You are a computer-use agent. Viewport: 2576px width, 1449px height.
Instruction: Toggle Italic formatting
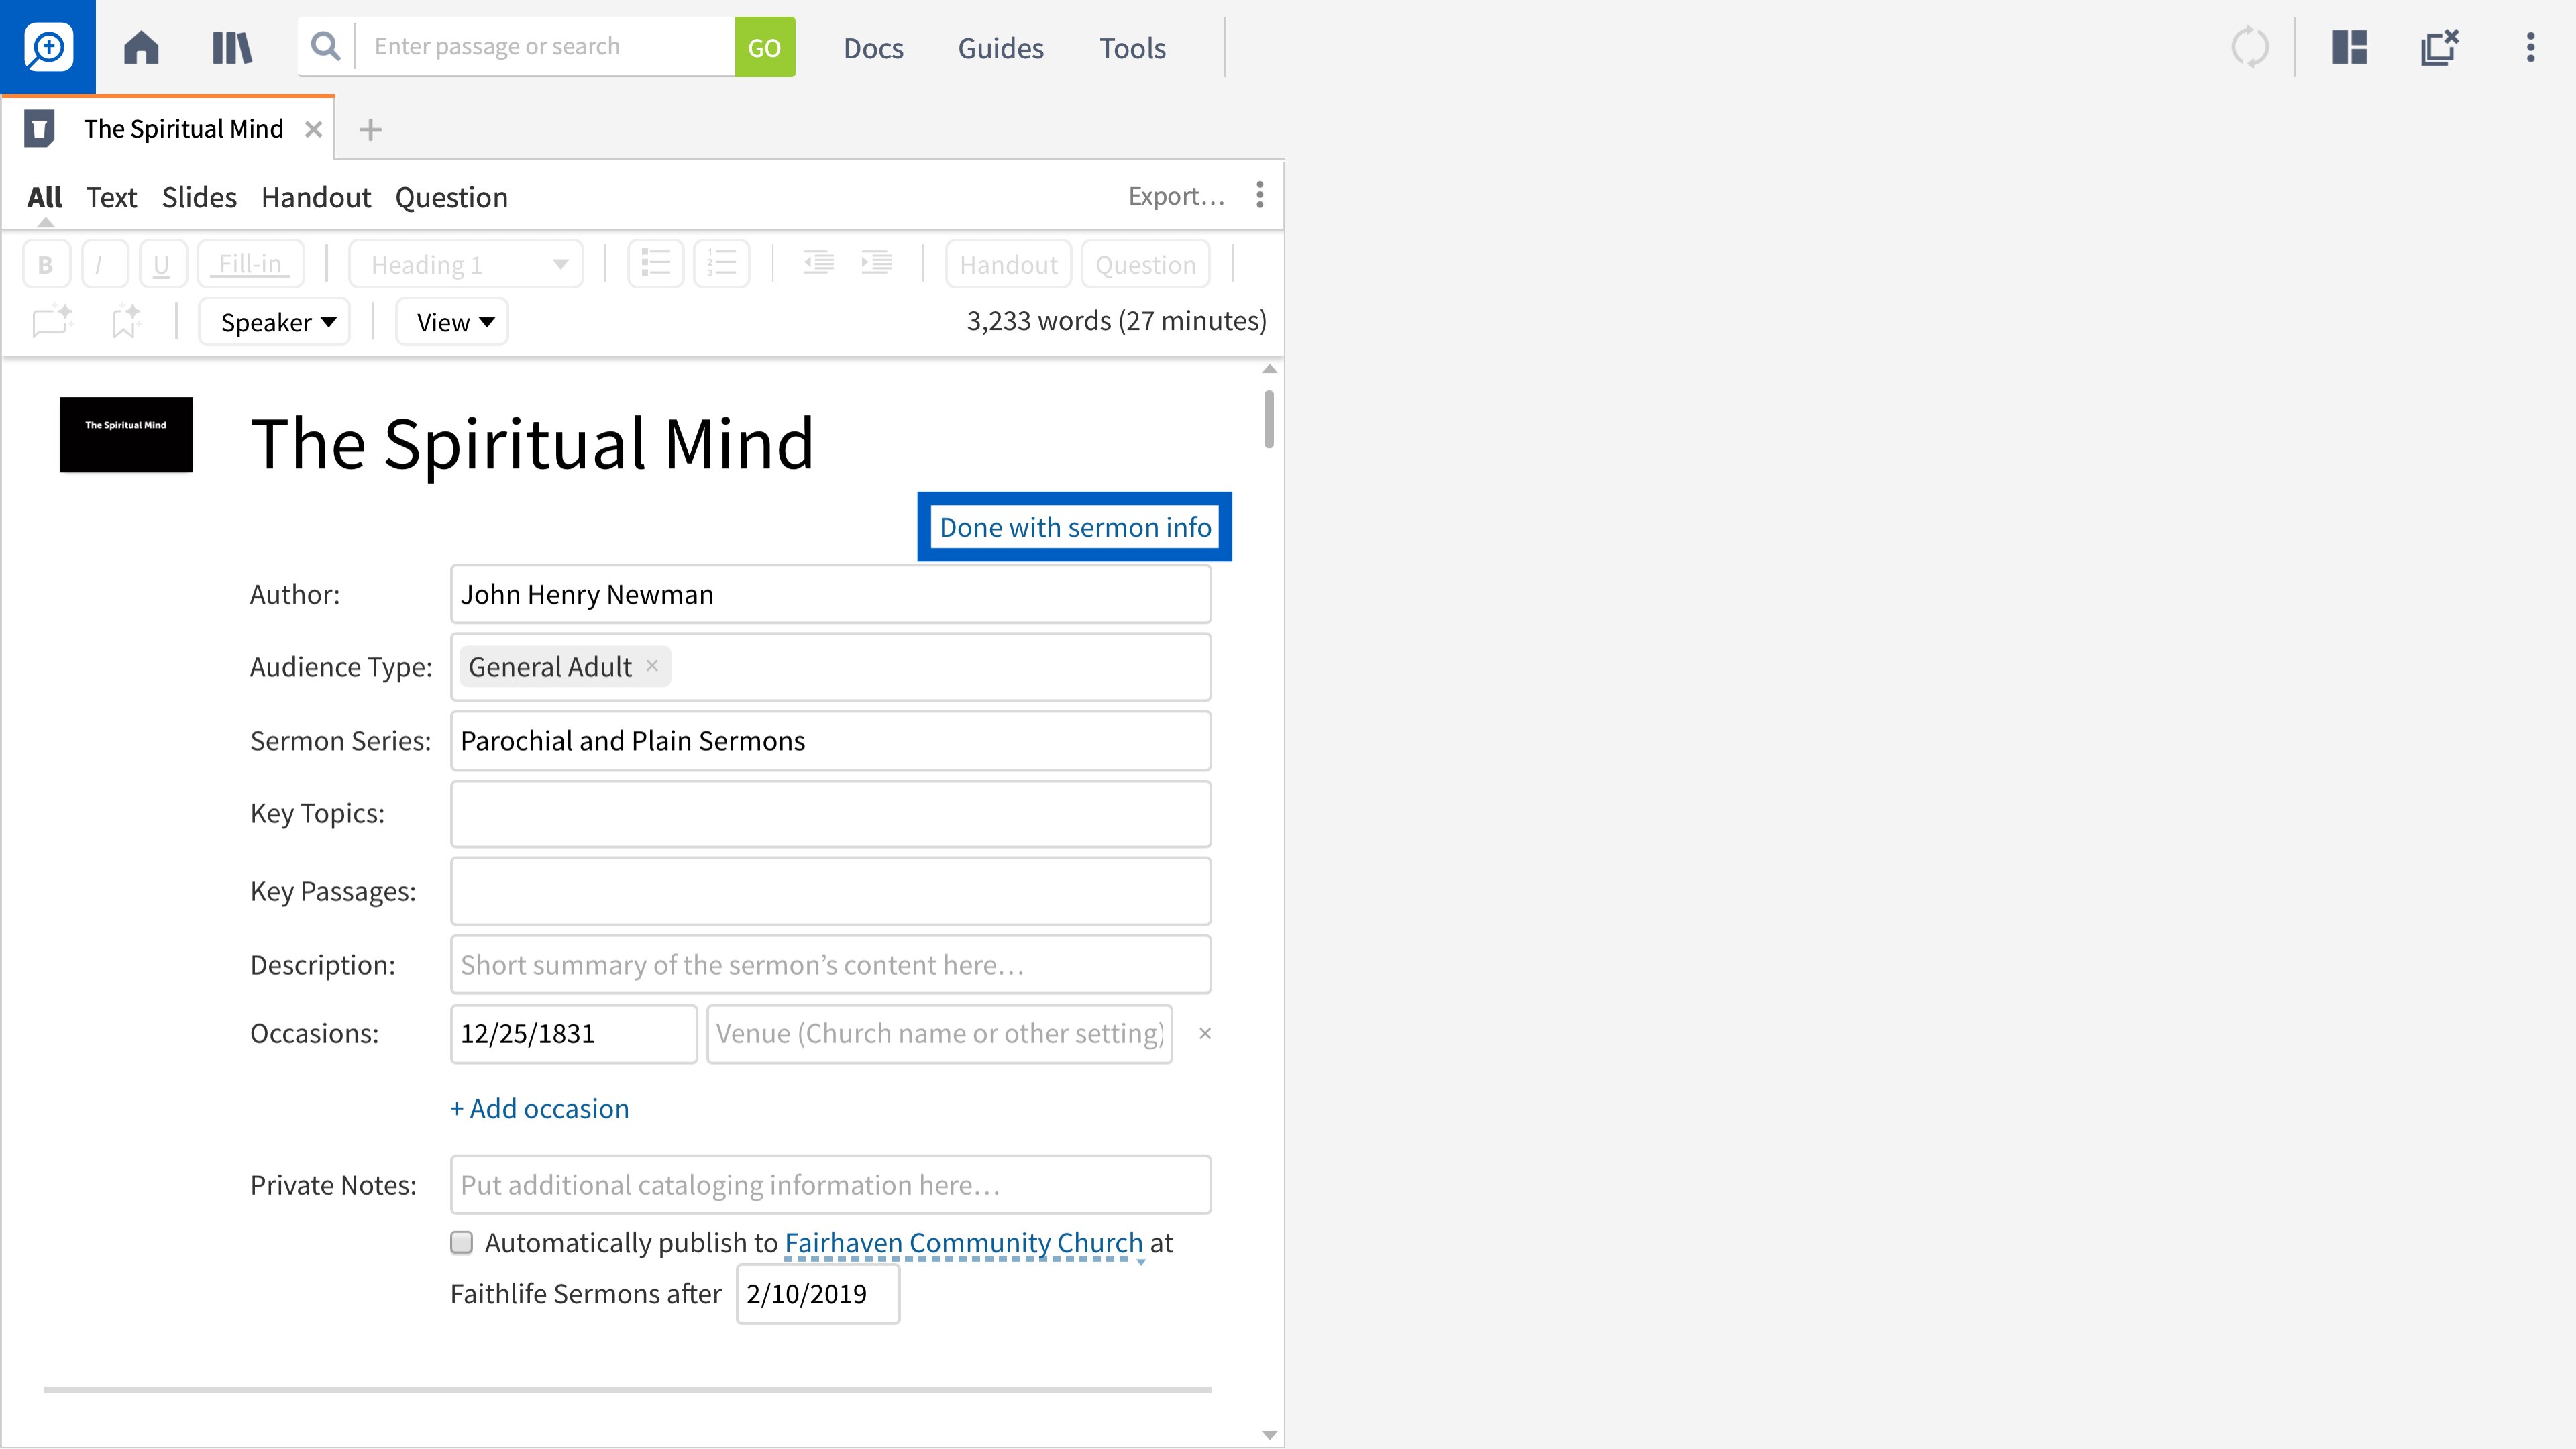coord(104,264)
